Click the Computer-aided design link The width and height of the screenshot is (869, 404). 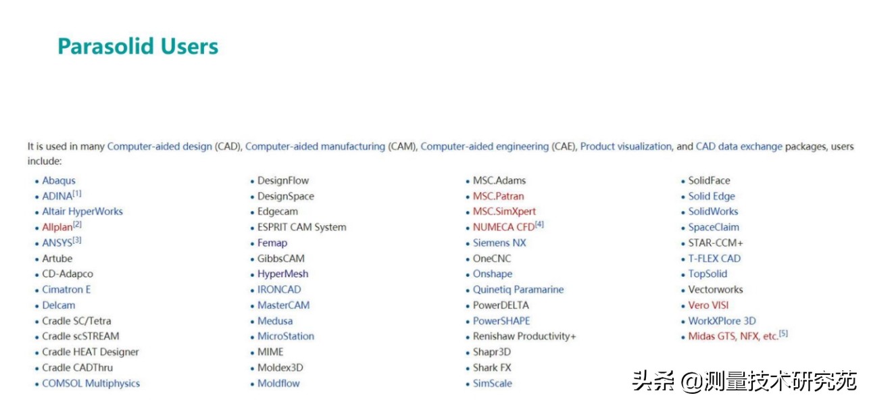click(159, 146)
